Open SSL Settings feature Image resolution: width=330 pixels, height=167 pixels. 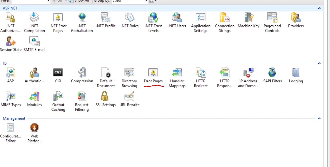(106, 99)
